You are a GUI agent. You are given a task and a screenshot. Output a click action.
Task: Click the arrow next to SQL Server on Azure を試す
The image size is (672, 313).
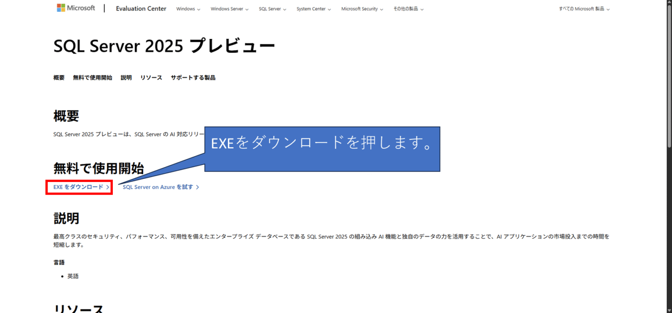pyautogui.click(x=198, y=187)
